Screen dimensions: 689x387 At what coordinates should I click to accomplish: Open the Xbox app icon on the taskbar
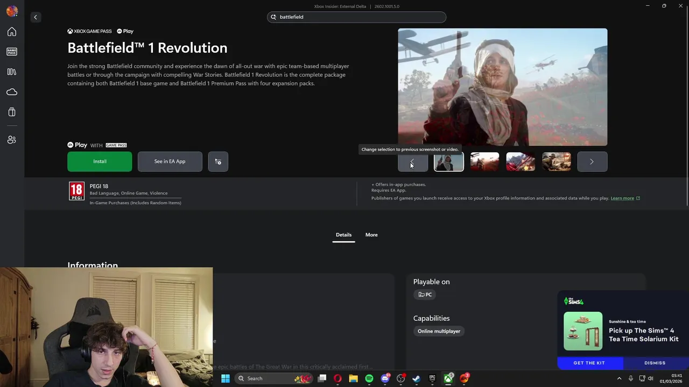pyautogui.click(x=448, y=378)
